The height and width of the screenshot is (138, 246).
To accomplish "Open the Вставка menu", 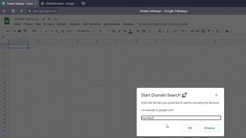I will (x=49, y=24).
